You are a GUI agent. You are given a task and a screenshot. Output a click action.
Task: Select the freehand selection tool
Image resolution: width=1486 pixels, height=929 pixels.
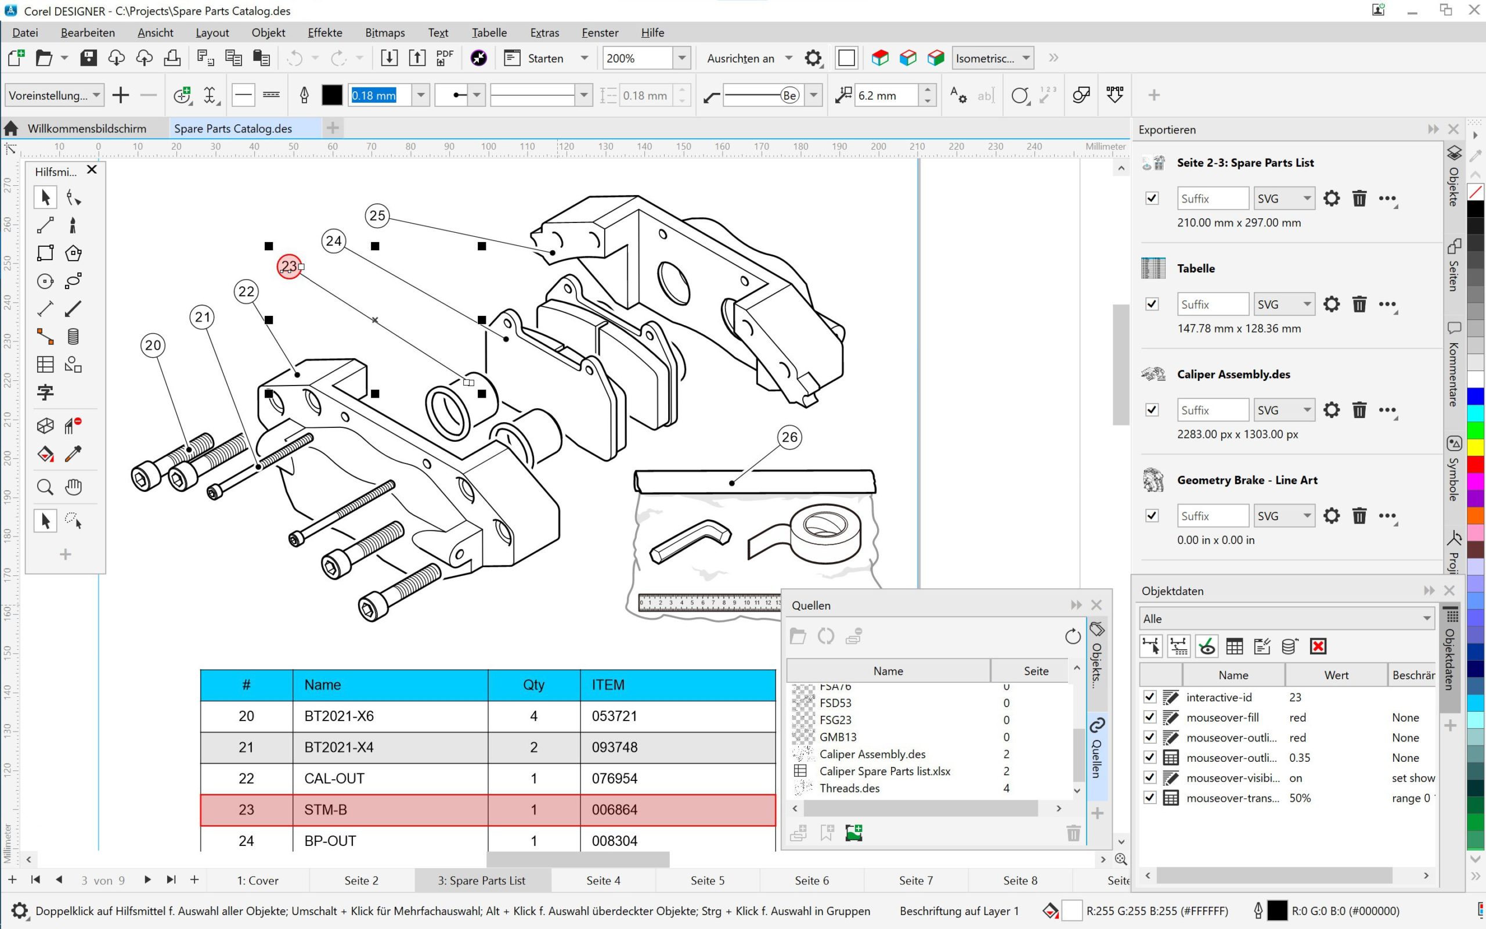[73, 520]
